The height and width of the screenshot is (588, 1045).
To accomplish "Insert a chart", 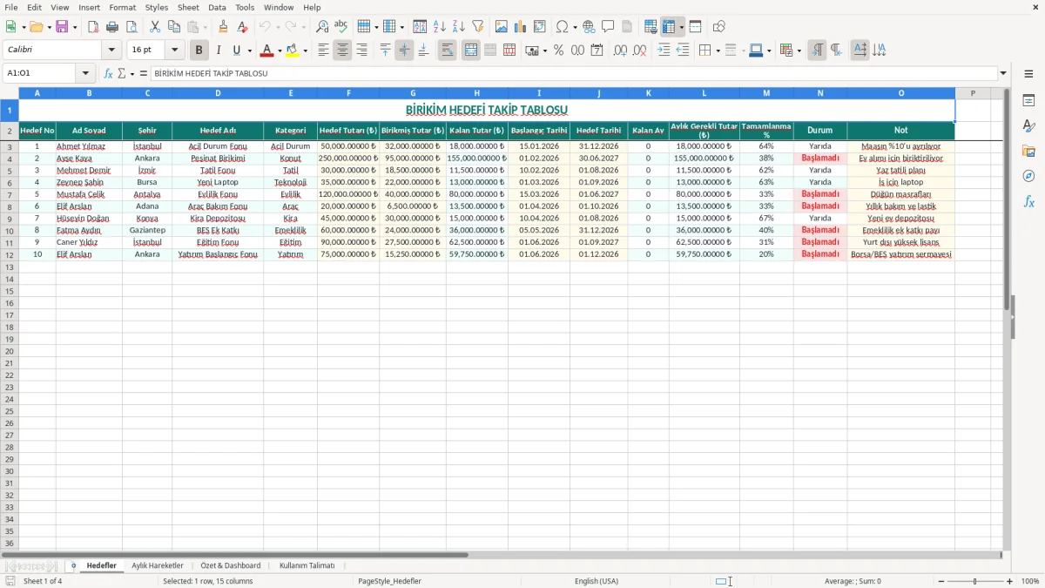I will 521,27.
